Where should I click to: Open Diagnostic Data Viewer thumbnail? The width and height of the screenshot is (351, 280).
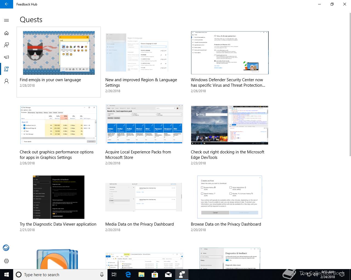(59, 197)
